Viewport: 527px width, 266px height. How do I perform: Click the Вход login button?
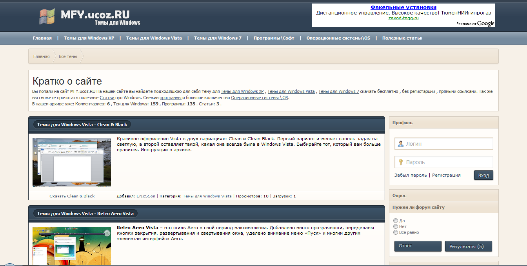click(483, 175)
